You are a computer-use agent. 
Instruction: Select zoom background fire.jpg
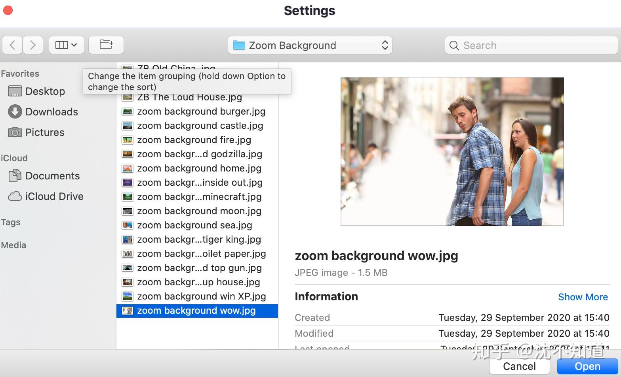click(x=197, y=140)
